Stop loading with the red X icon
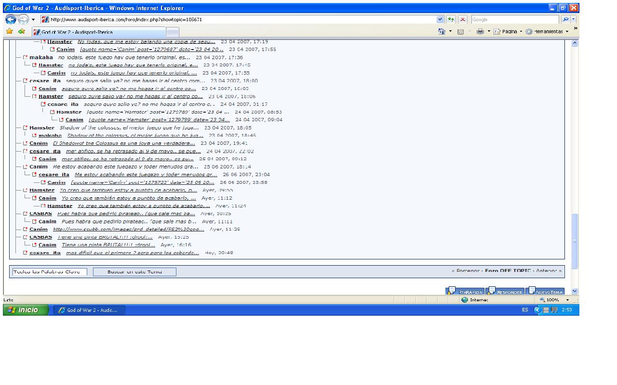 (463, 20)
